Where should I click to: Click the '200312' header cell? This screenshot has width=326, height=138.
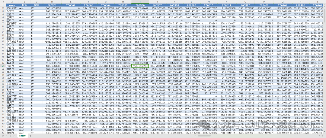[x=245, y=5]
